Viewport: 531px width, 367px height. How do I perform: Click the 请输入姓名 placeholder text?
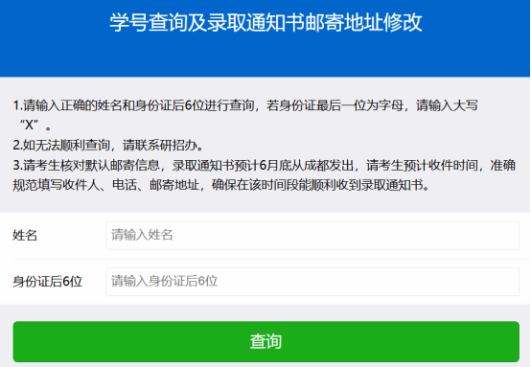[x=142, y=235]
